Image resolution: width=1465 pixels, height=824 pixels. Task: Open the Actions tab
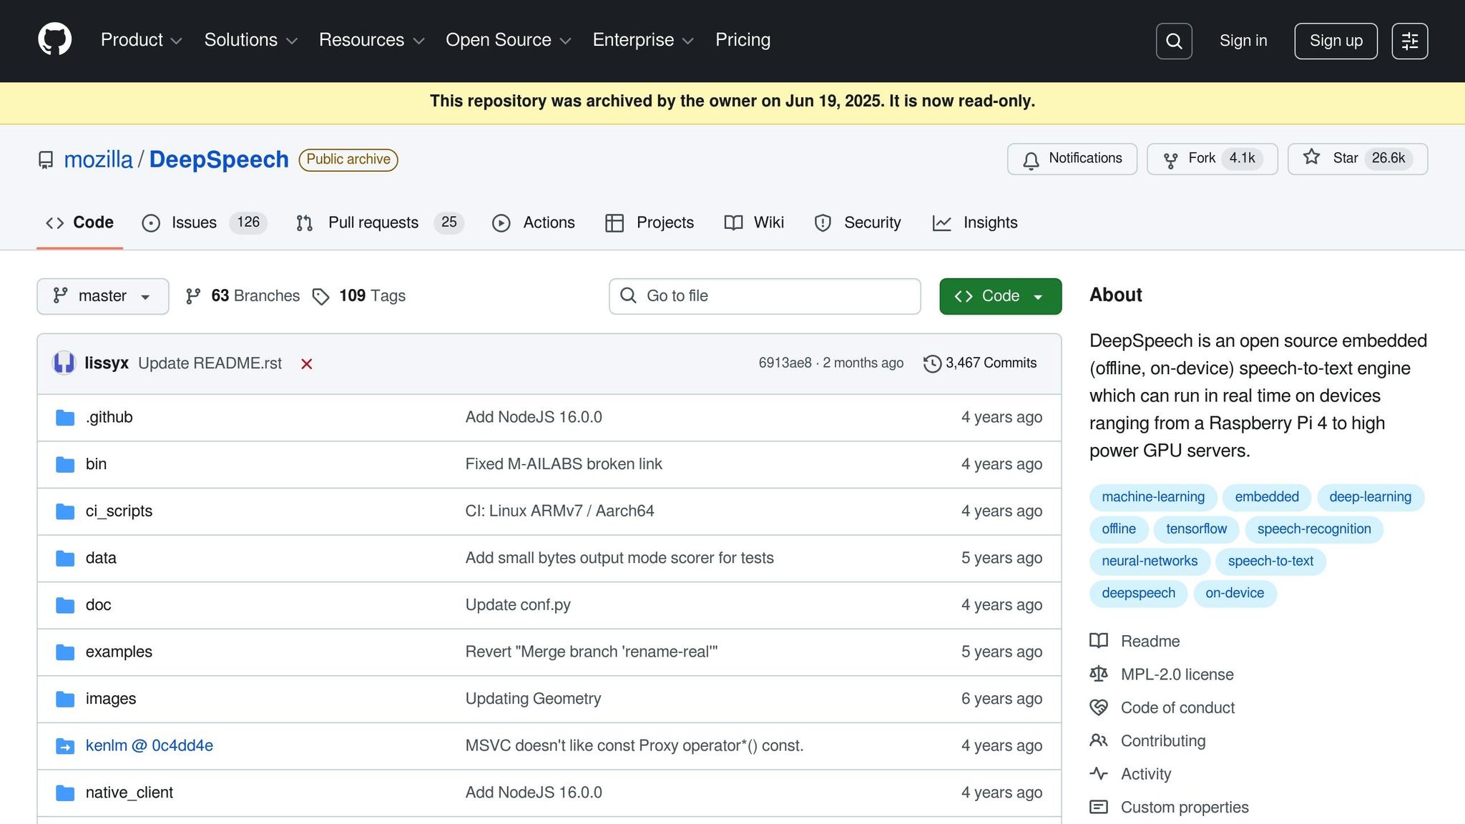(x=534, y=223)
